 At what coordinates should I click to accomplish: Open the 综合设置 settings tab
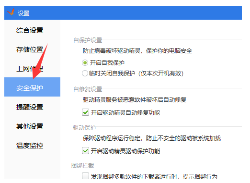point(30,30)
